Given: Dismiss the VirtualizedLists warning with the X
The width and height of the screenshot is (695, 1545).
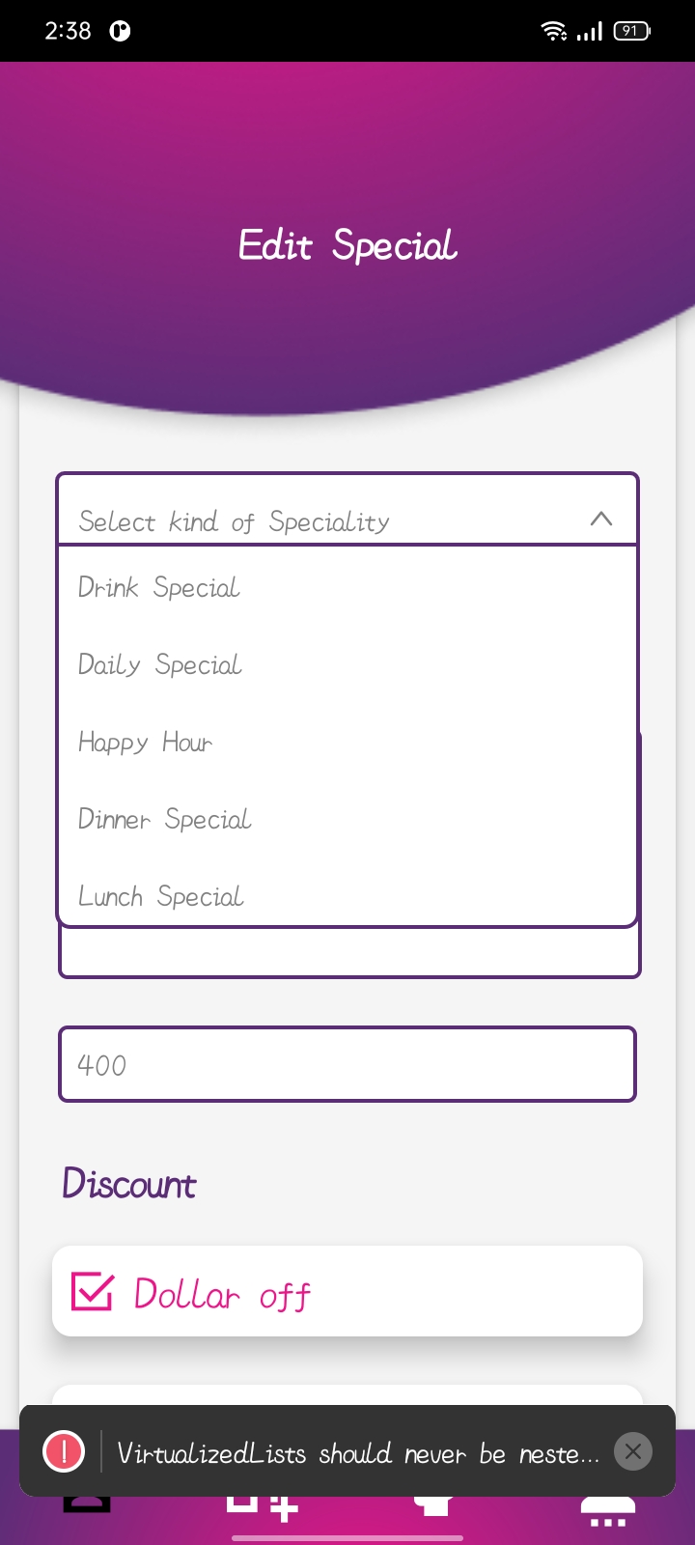Looking at the screenshot, I should tap(633, 1451).
